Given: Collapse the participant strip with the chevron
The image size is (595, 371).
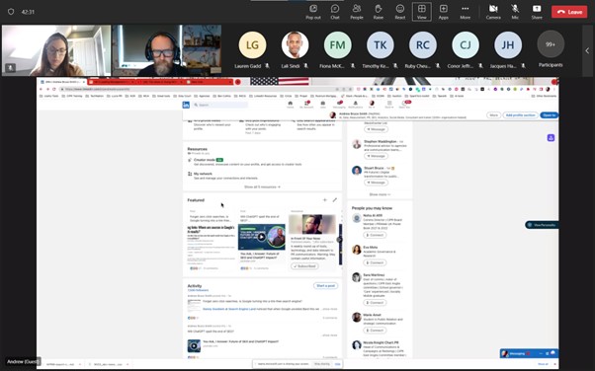Looking at the screenshot, I should [587, 50].
